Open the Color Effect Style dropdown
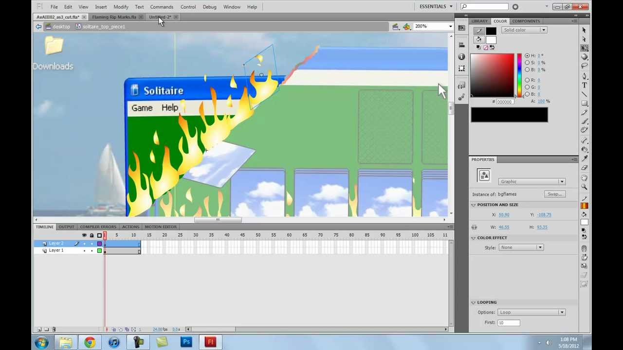623x350 pixels. (520, 247)
